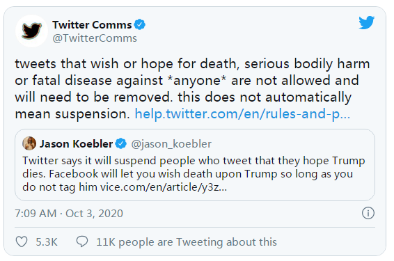Open '11K people are Tweeting about this'
This screenshot has width=394, height=261.
click(x=187, y=242)
